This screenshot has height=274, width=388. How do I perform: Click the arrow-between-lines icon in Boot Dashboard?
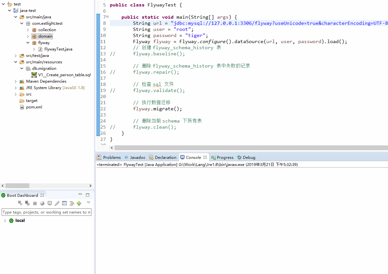point(72,203)
